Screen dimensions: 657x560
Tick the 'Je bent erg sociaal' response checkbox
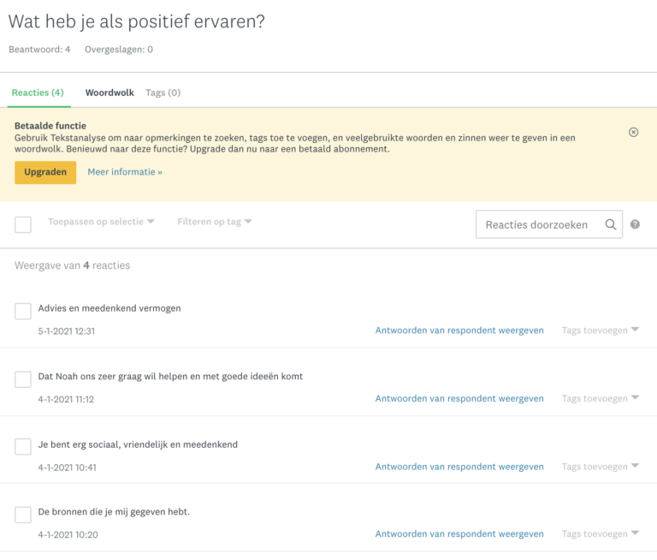23,447
